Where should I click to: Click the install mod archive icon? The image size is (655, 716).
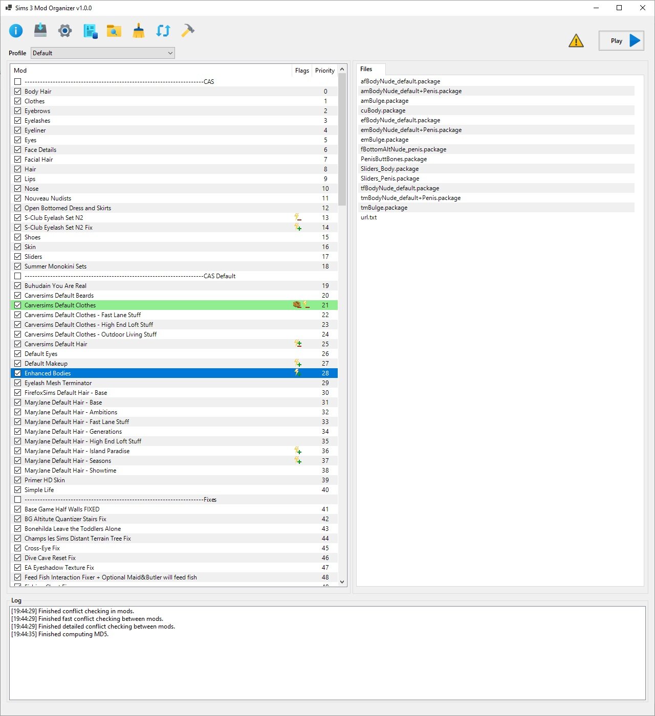40,31
